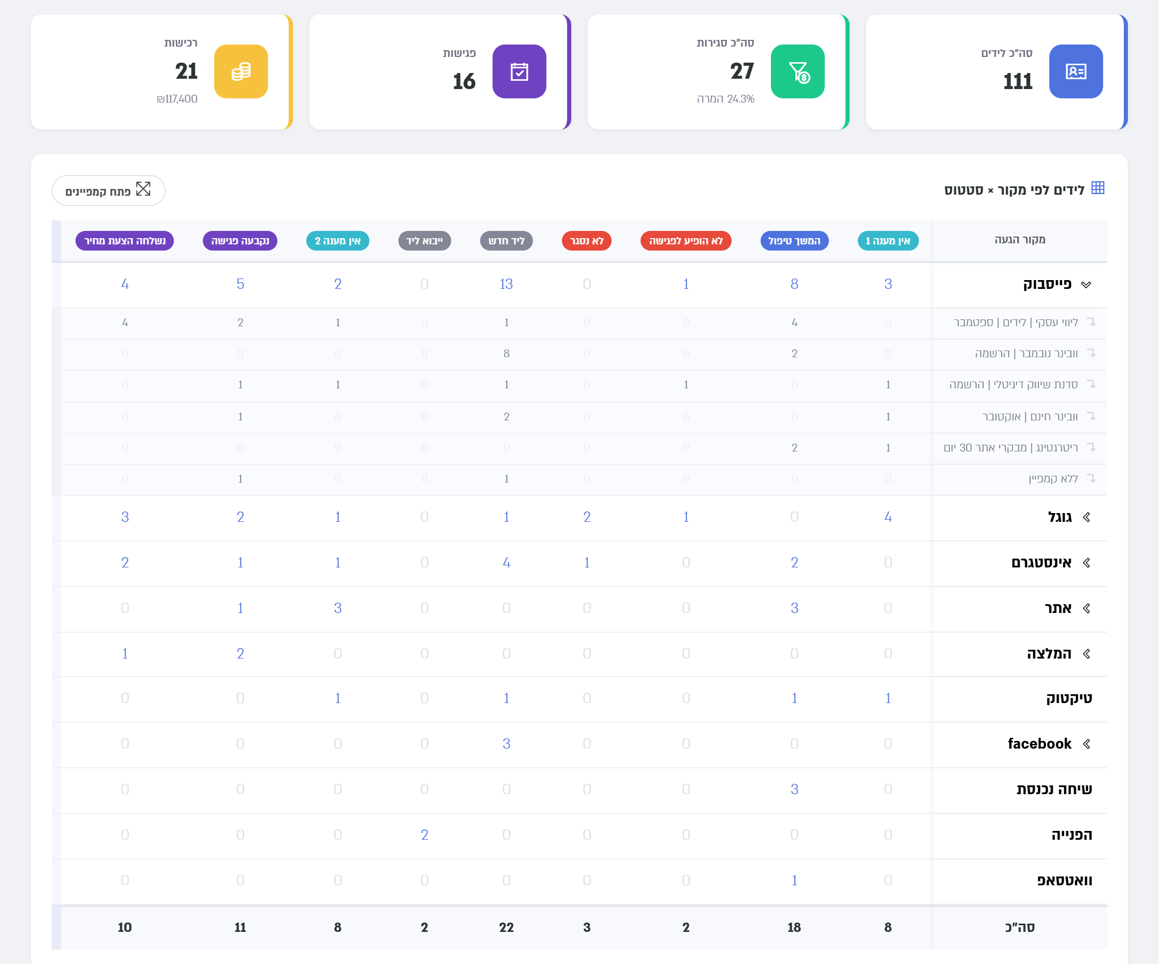Open the 3 ליד חדש count for facebook

506,743
